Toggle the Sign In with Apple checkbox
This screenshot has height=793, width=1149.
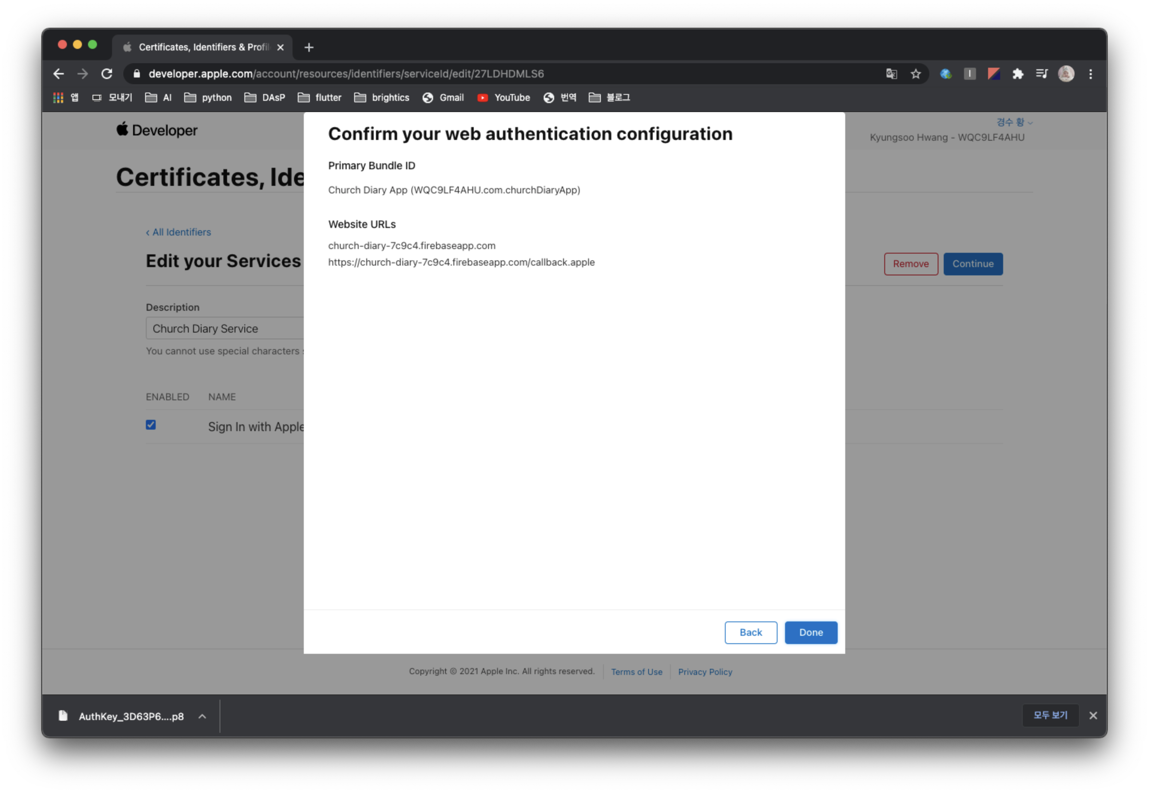[x=151, y=425]
